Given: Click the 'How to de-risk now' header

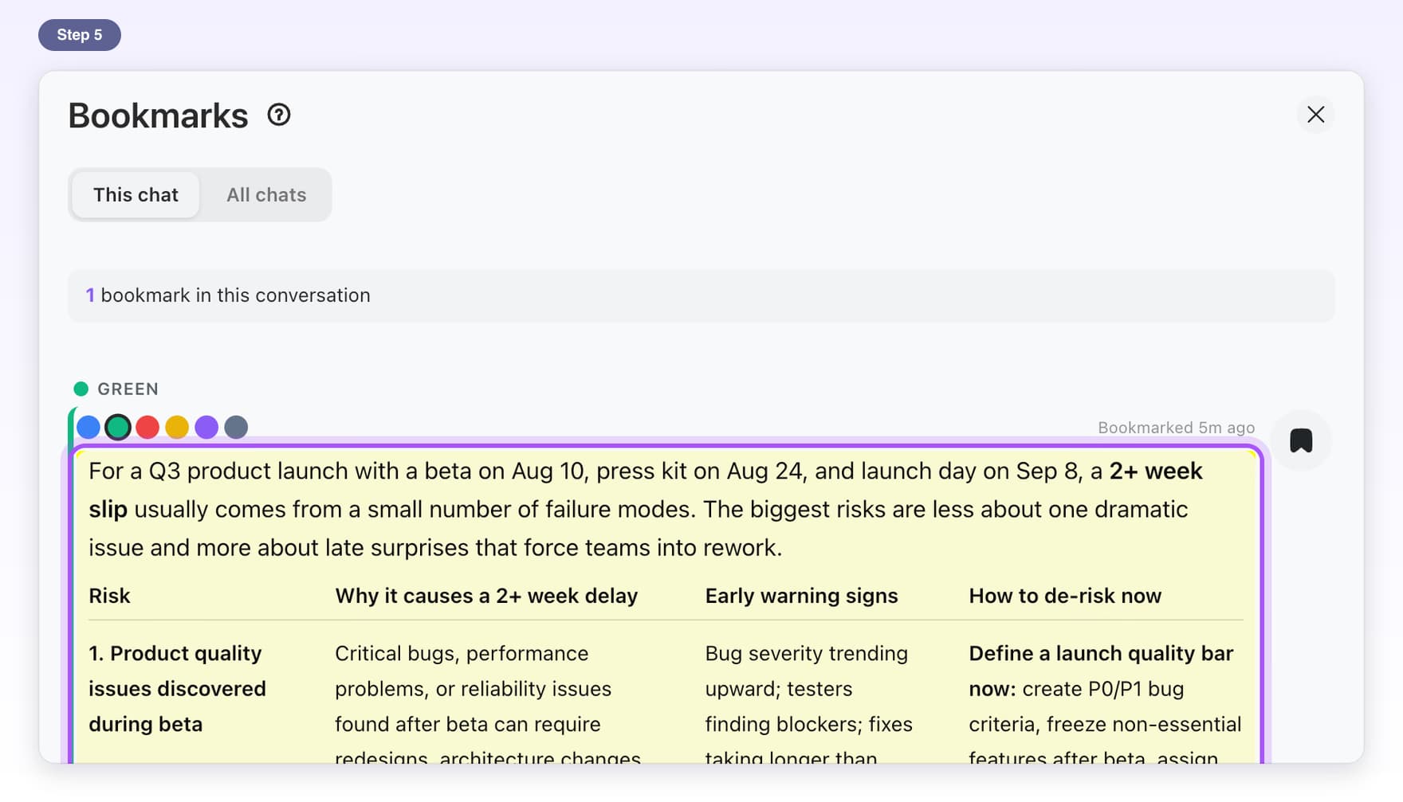Looking at the screenshot, I should tap(1065, 596).
